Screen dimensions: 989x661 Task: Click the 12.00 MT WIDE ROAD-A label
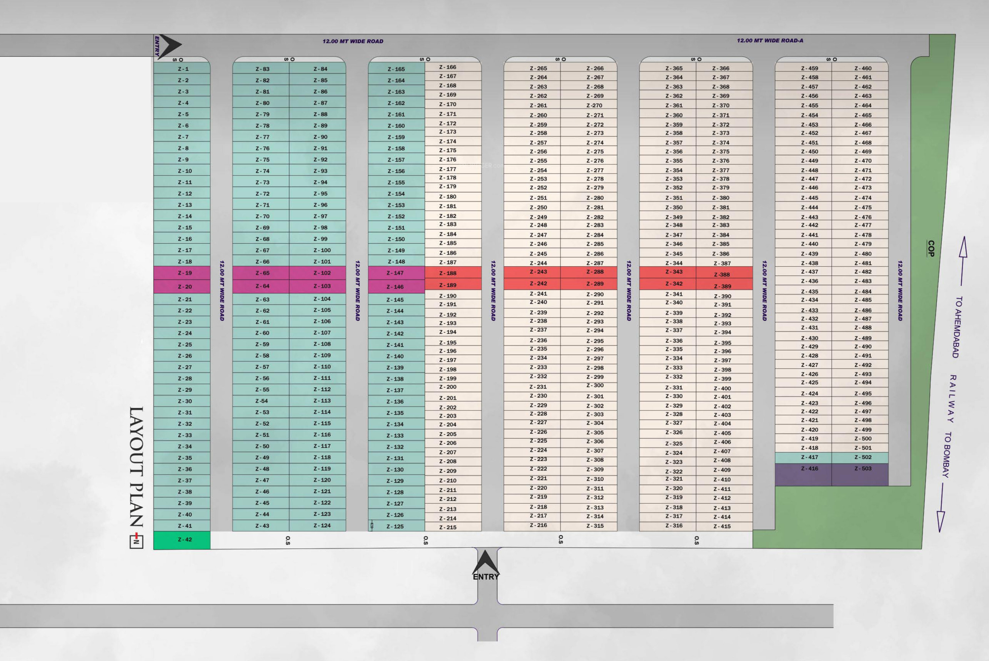[770, 40]
